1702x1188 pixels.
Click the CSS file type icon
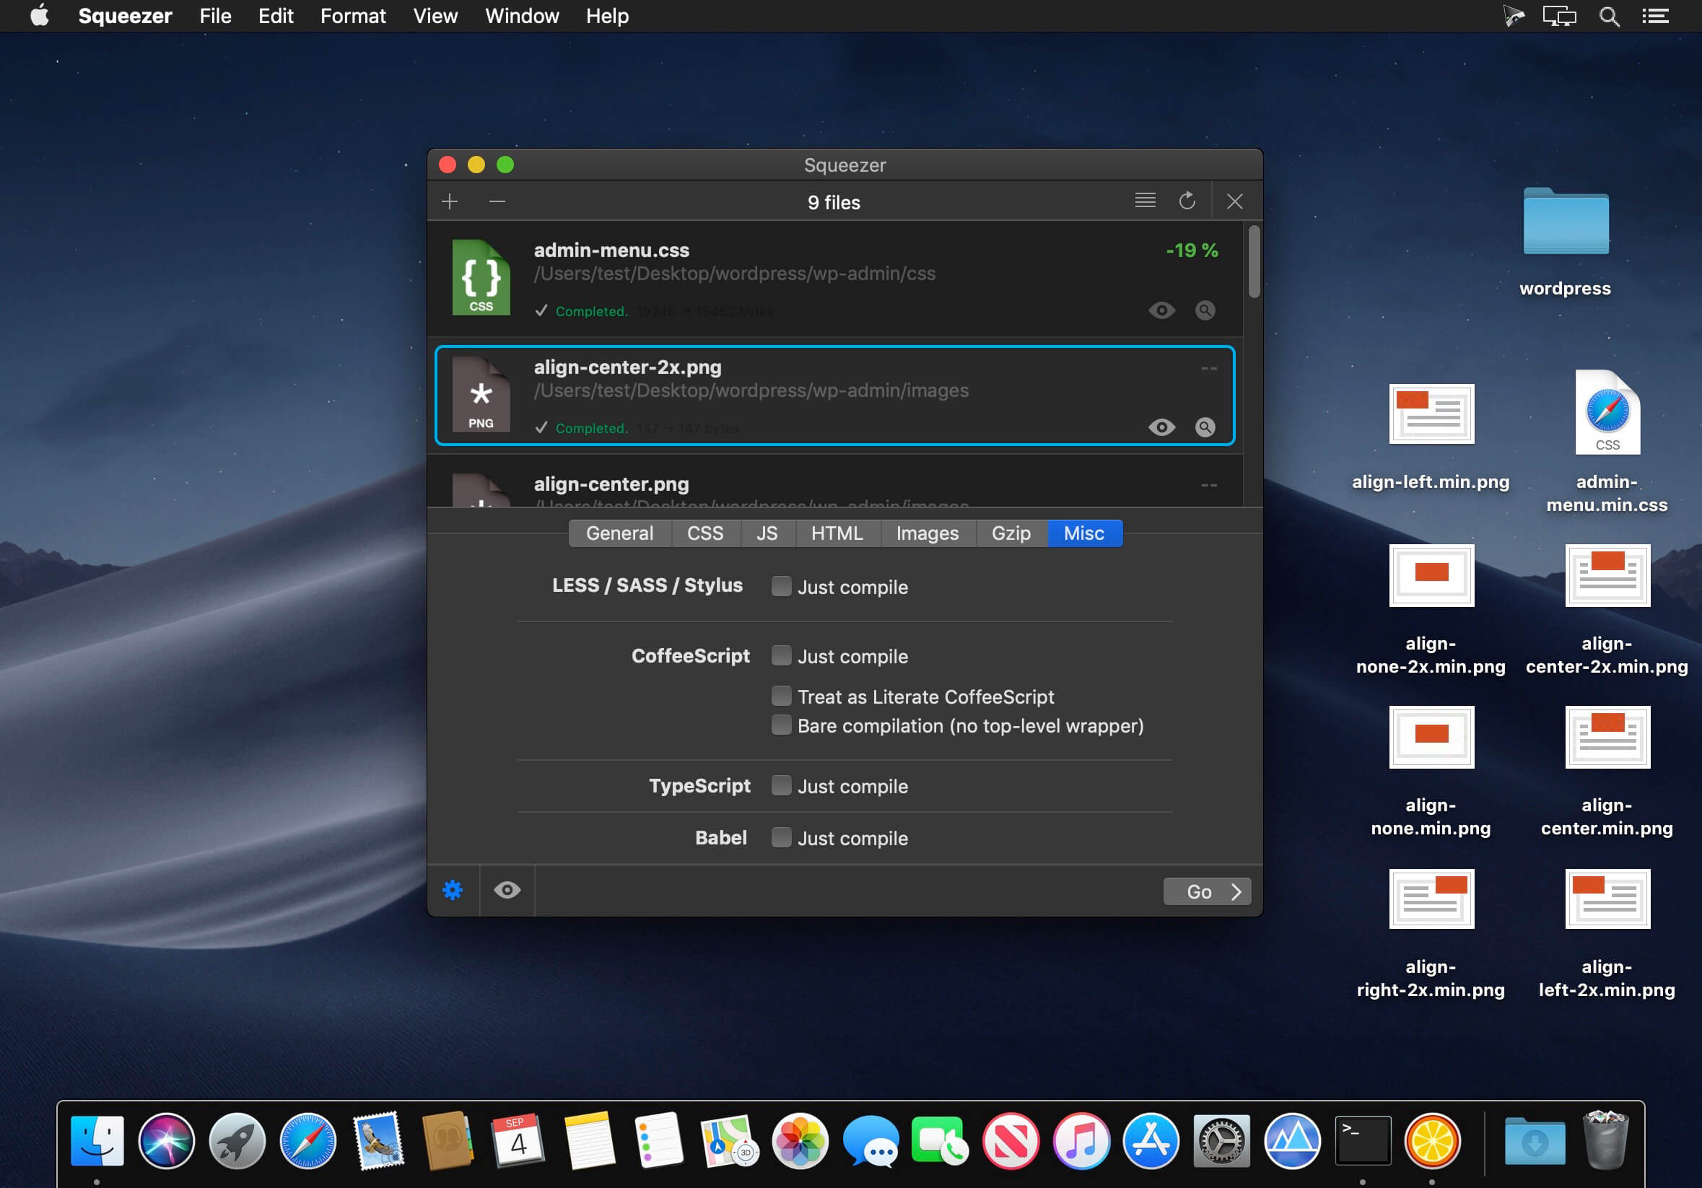coord(481,277)
